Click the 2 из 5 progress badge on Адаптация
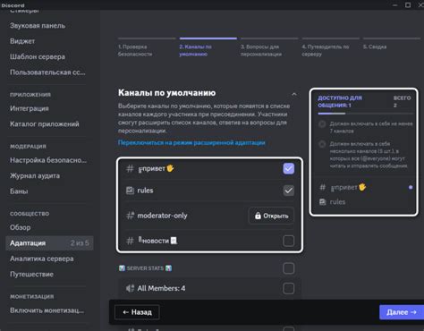Image resolution: width=424 pixels, height=331 pixels. pos(80,243)
